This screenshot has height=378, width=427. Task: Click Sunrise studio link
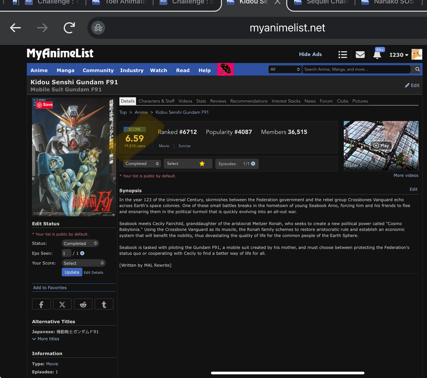[x=184, y=146]
